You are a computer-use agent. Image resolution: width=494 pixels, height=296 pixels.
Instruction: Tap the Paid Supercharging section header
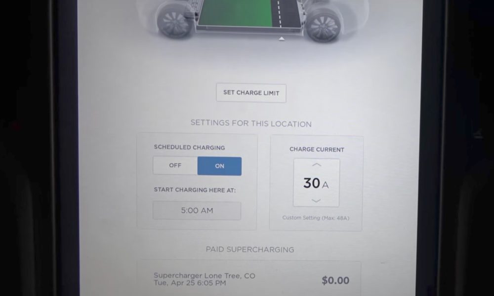(x=250, y=250)
